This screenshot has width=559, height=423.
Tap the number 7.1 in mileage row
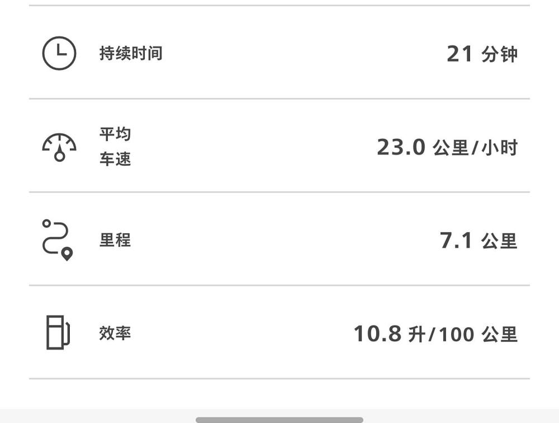point(456,240)
